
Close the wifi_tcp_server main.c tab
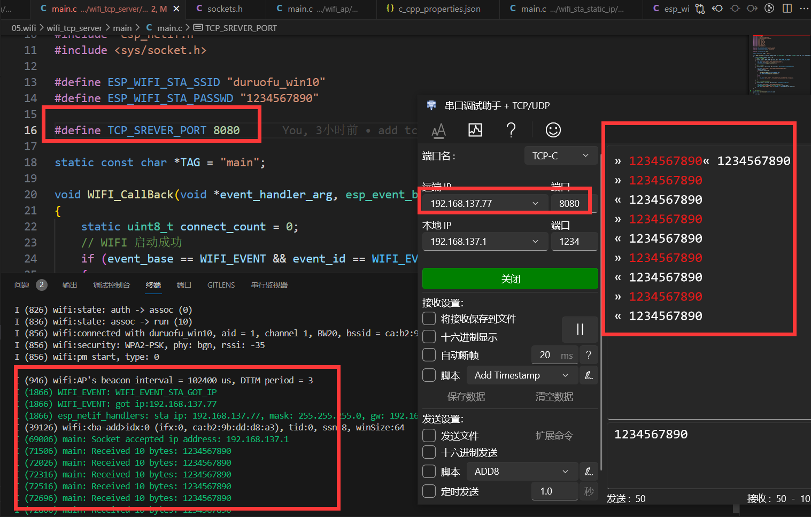(176, 9)
